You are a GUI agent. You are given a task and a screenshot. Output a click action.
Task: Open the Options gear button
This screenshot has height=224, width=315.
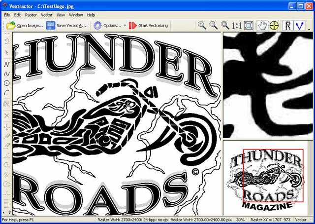97,26
